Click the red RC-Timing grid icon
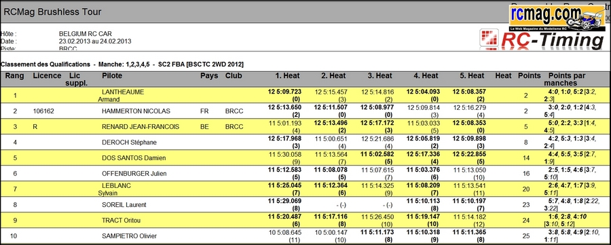611x245 pixels. 489,39
